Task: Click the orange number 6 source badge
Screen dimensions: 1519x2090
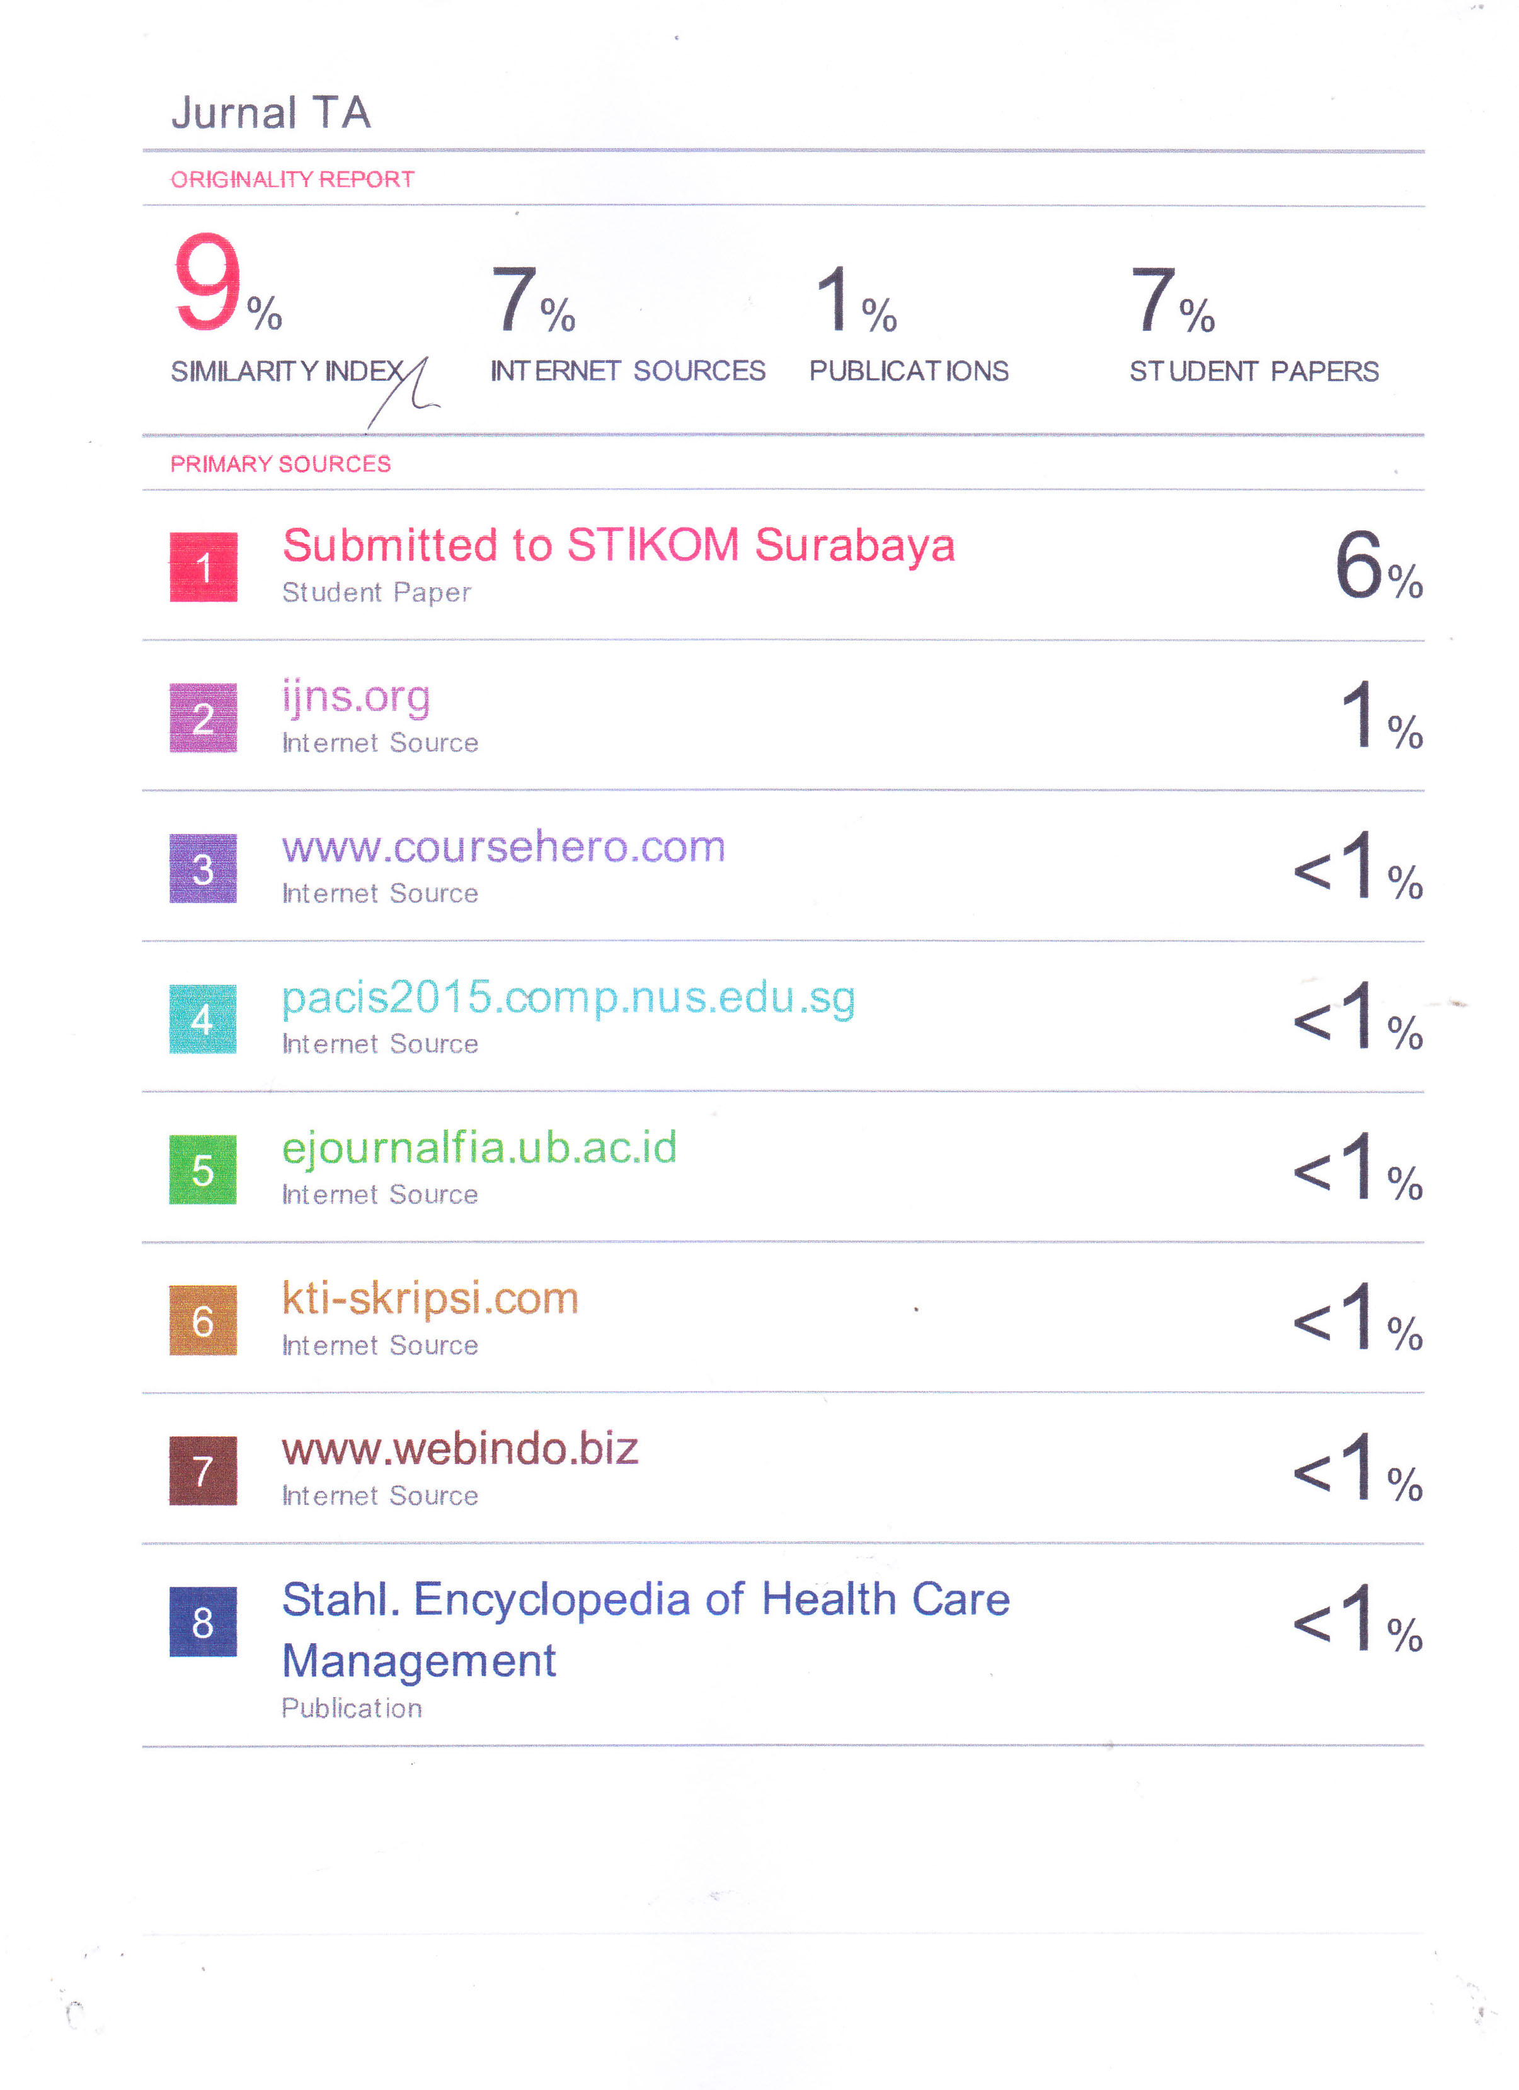Action: (x=203, y=1320)
